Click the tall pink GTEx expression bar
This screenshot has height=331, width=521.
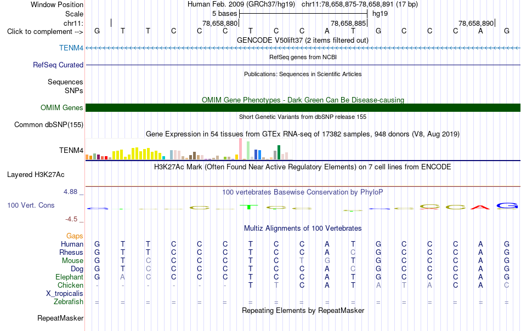tap(241, 149)
